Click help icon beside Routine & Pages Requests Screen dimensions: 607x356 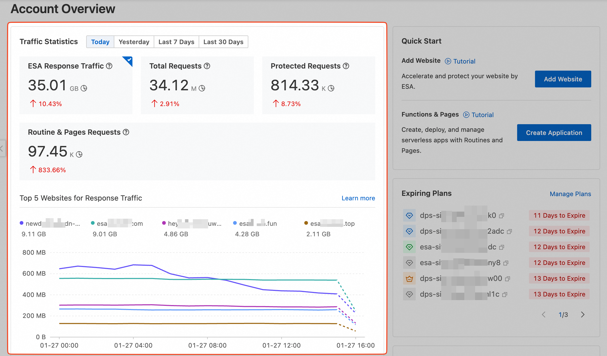coord(126,132)
